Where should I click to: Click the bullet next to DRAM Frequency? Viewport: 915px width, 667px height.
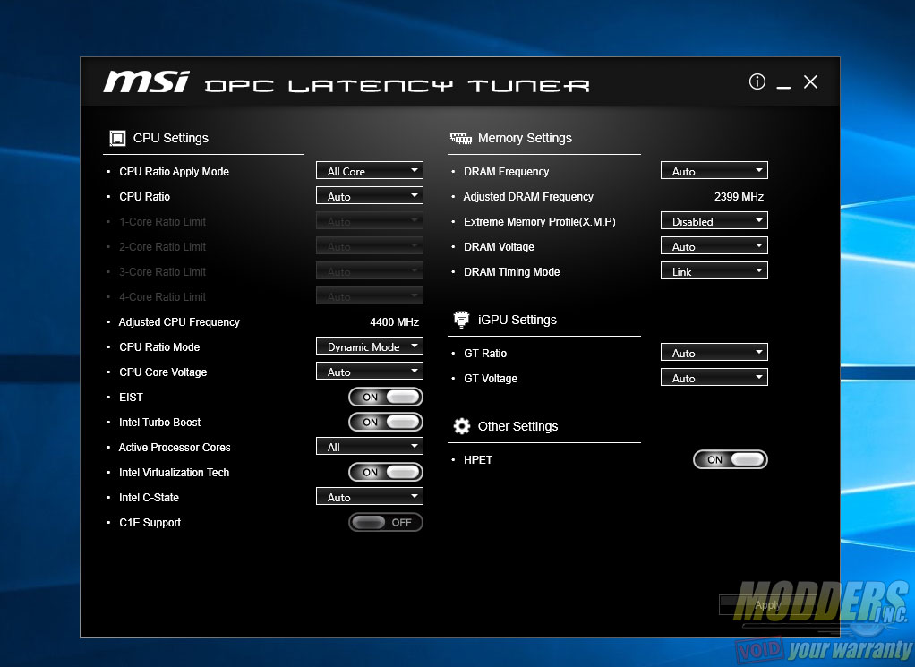click(x=454, y=171)
